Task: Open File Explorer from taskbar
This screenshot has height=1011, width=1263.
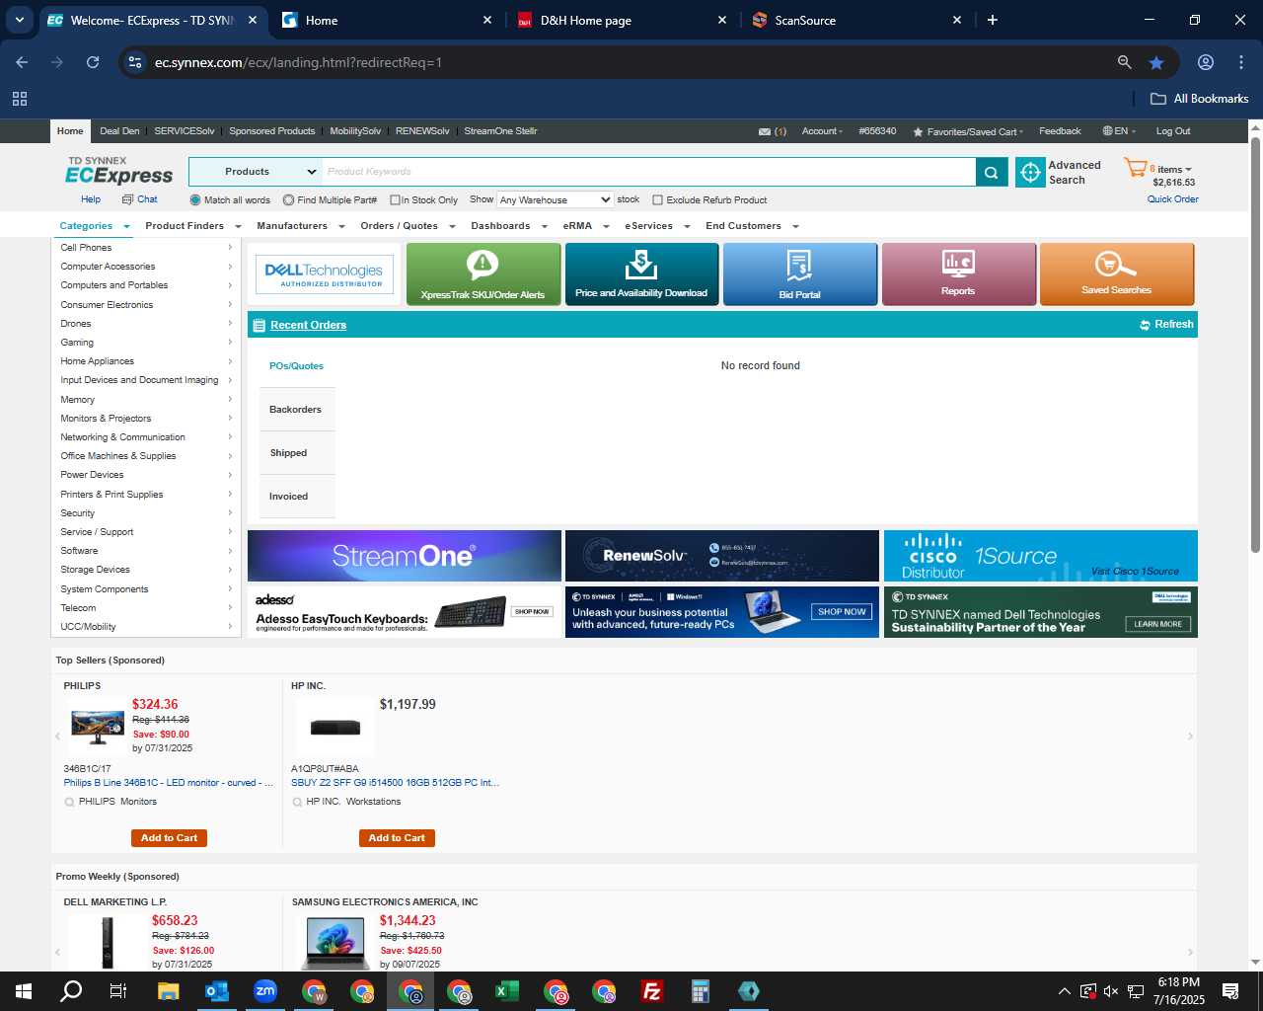Action: [x=168, y=991]
